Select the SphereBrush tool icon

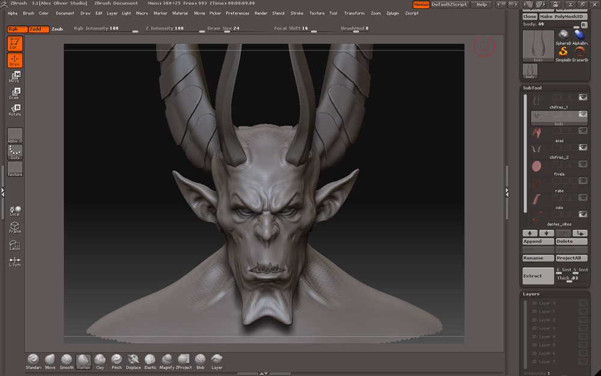563,37
